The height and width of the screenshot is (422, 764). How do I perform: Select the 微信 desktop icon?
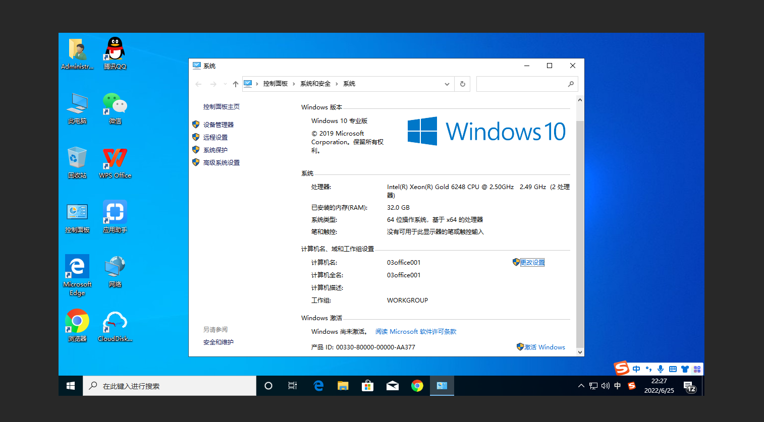point(115,108)
